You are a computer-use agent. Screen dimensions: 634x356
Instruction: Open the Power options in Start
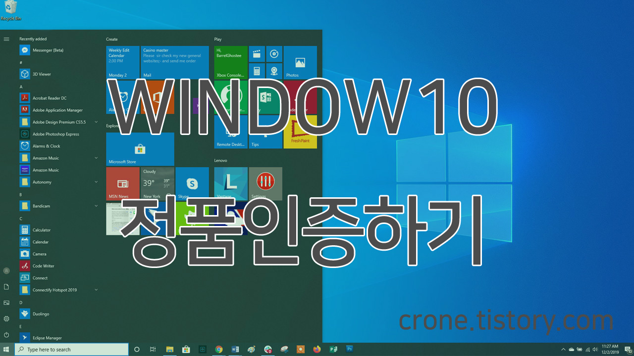coord(6,335)
